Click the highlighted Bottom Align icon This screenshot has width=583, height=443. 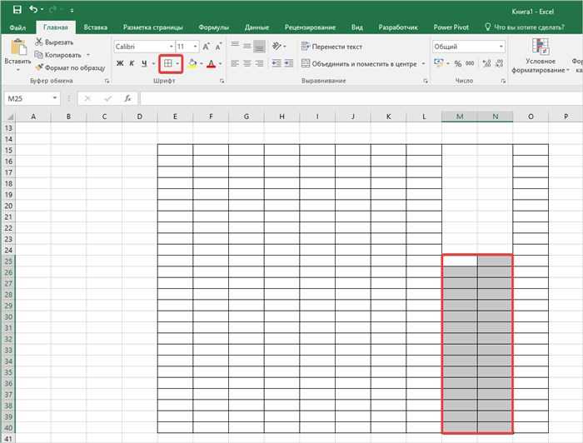(260, 46)
